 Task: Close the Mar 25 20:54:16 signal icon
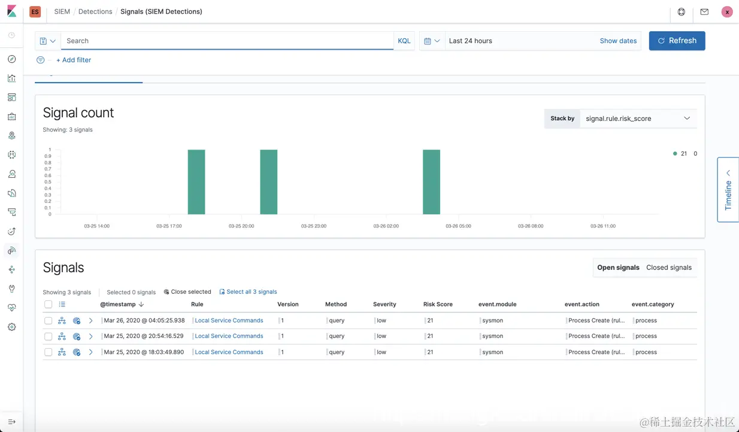(77, 336)
